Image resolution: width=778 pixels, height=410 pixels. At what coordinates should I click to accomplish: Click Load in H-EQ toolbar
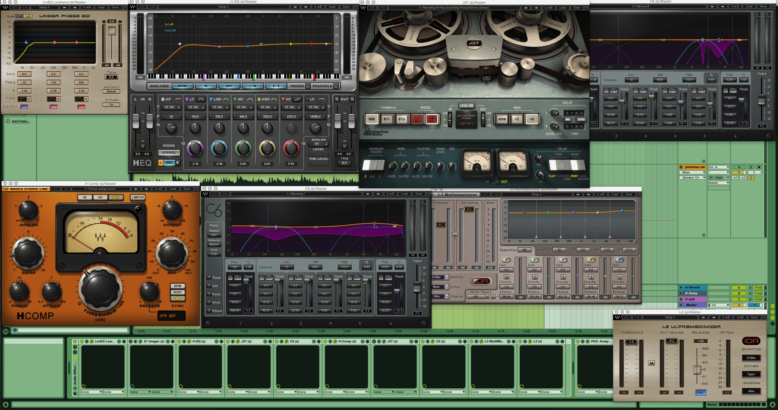point(332,7)
